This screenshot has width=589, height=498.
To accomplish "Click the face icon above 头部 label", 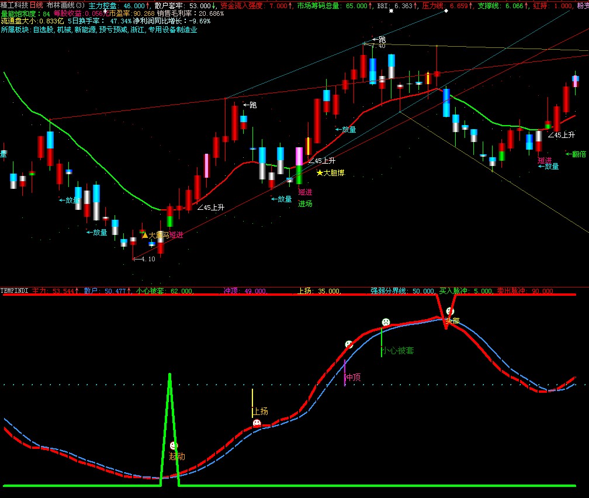I will click(450, 311).
